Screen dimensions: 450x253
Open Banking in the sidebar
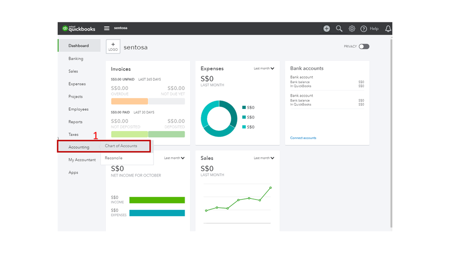[76, 59]
